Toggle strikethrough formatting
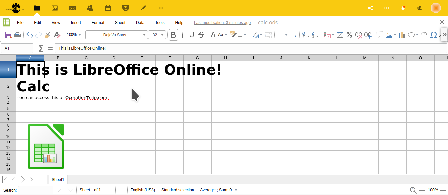448x195 pixels. pos(201,35)
